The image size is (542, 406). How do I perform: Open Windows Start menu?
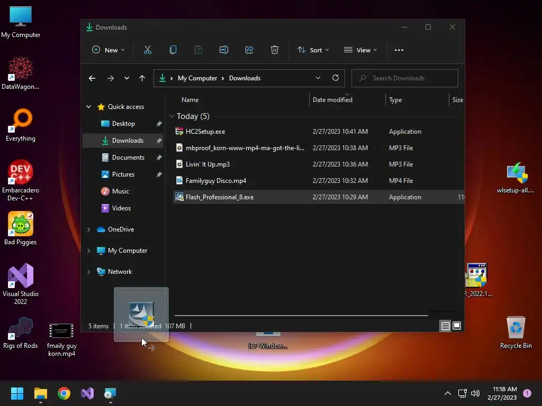coord(17,393)
